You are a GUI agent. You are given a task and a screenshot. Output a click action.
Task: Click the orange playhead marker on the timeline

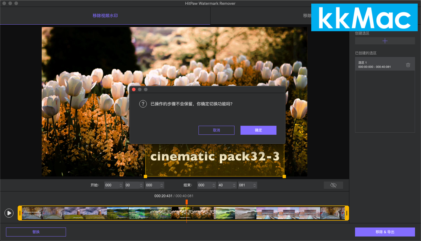pos(187,202)
